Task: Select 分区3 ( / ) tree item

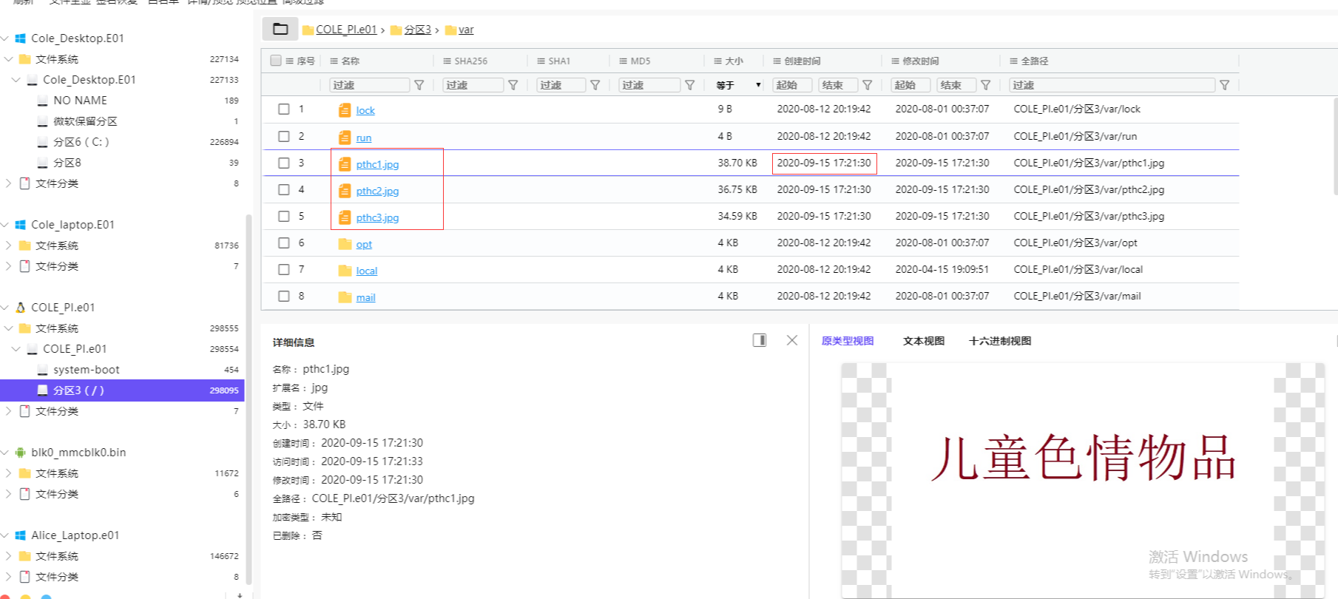Action: [x=122, y=390]
